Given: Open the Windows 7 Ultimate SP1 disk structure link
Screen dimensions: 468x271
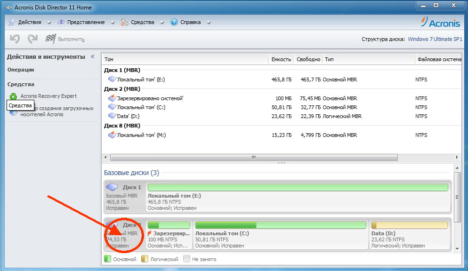Looking at the screenshot, I should (435, 39).
